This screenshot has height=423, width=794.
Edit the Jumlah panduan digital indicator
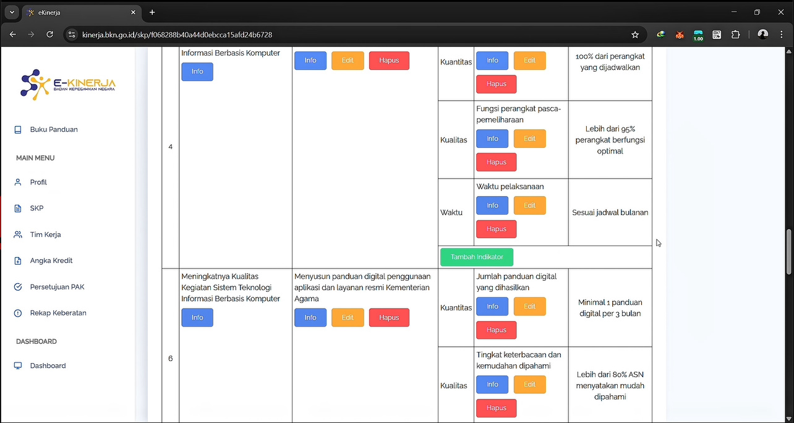click(x=529, y=307)
